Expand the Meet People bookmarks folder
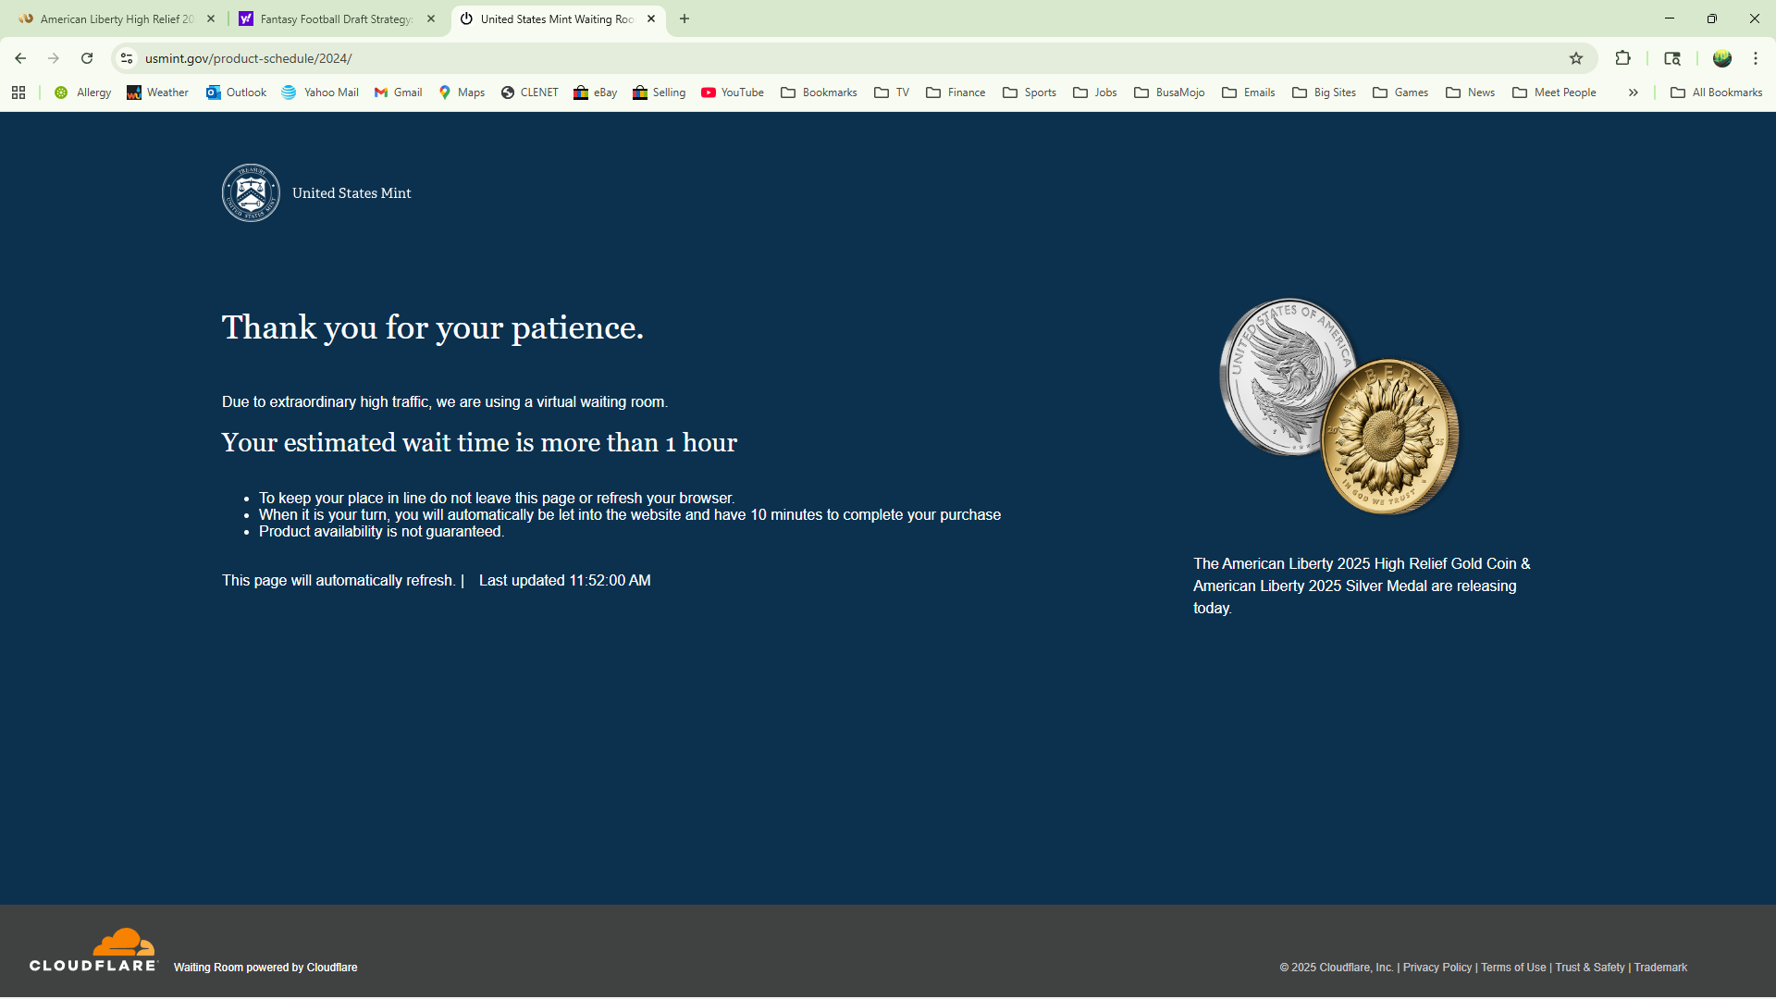 click(1554, 92)
